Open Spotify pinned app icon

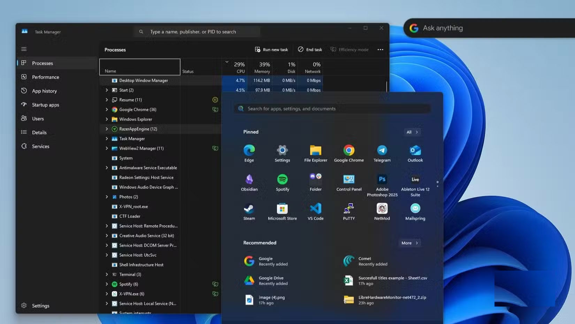282,181
